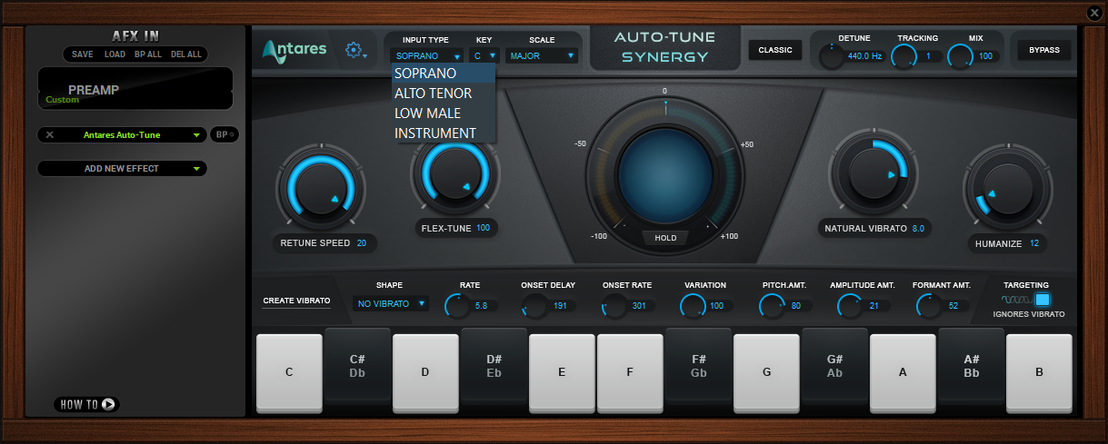Screen dimensions: 1108x444
Task: Remove Antares Auto-Tune effect with the X
Action: point(50,135)
